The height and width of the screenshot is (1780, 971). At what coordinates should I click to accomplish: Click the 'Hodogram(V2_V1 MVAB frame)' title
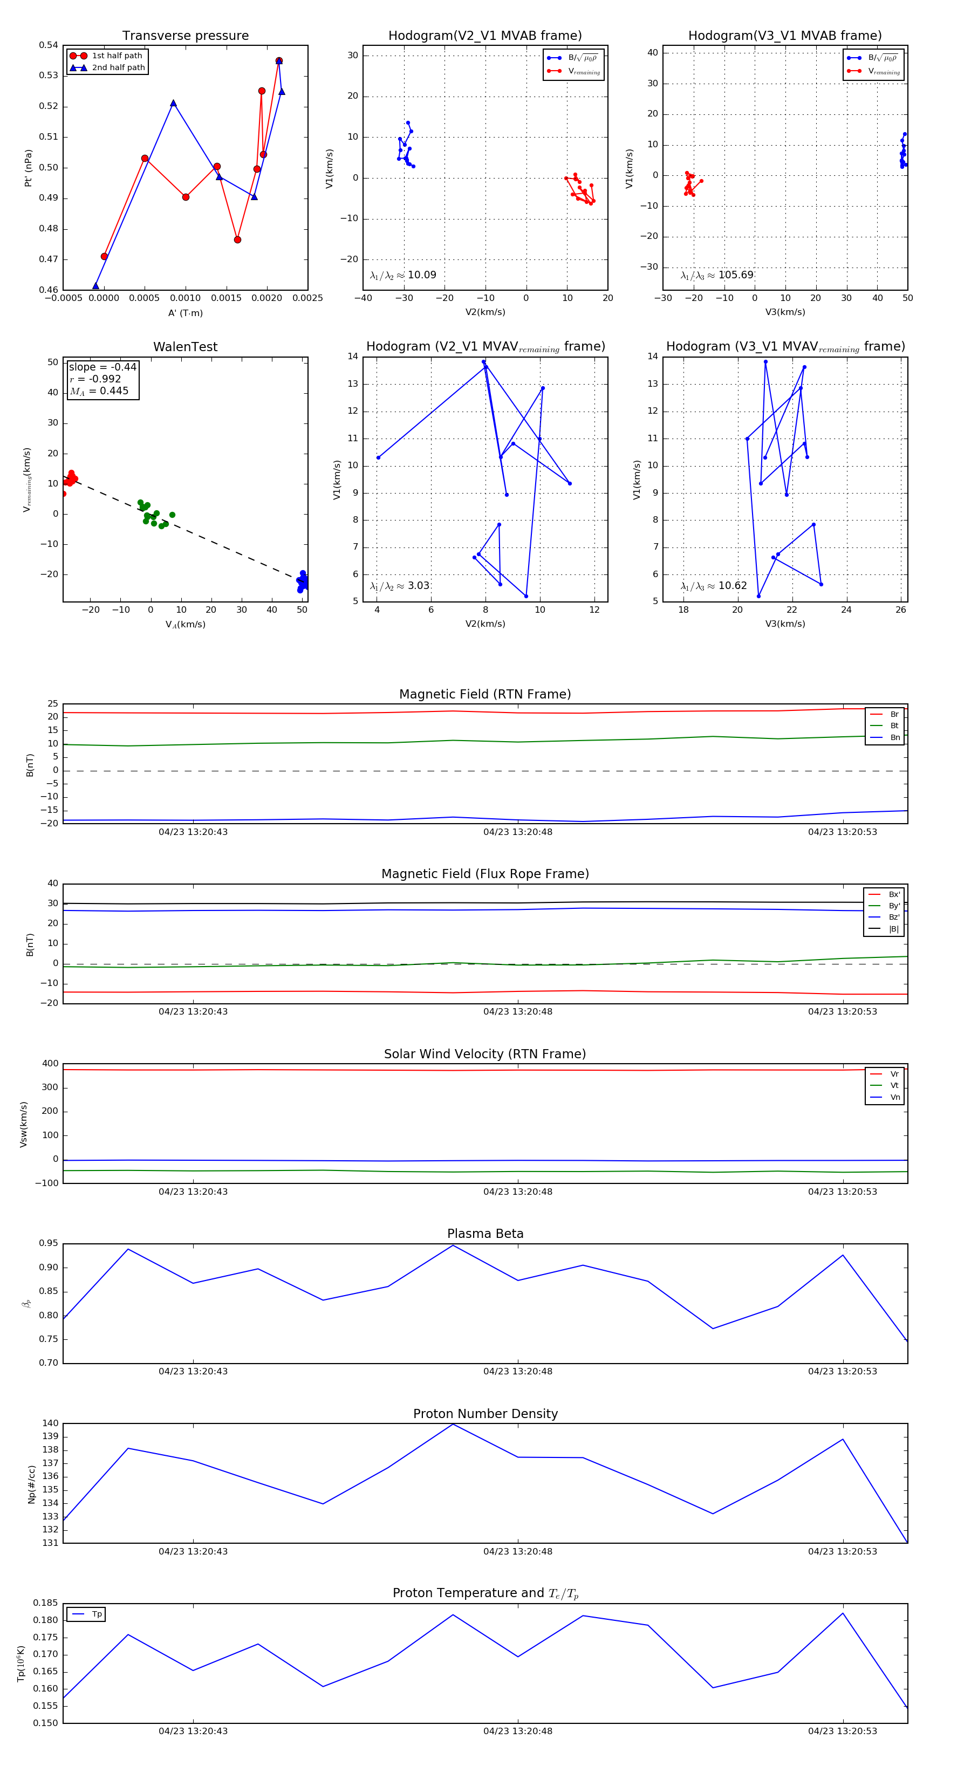tap(485, 36)
